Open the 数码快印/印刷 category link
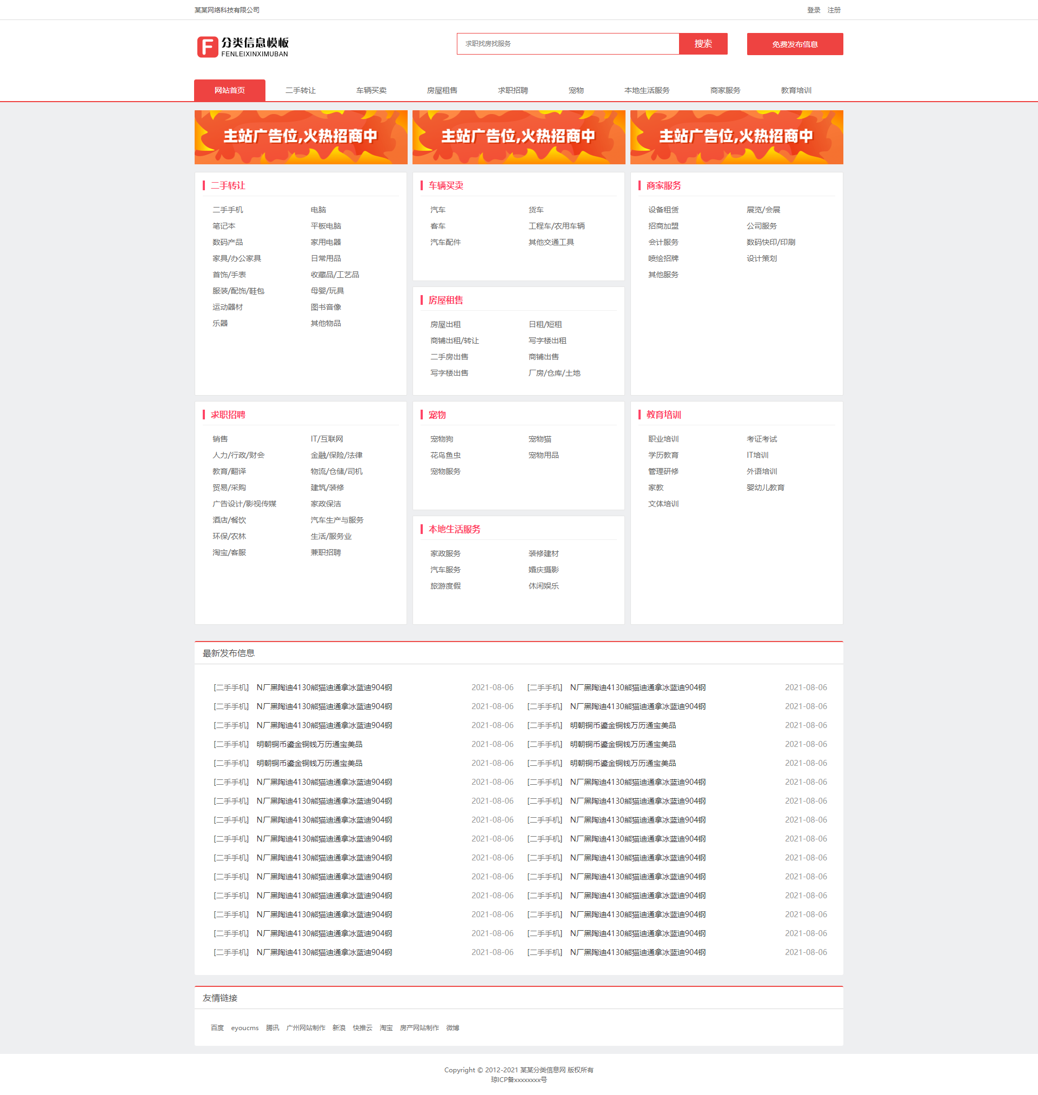The image size is (1038, 1095). pos(771,242)
